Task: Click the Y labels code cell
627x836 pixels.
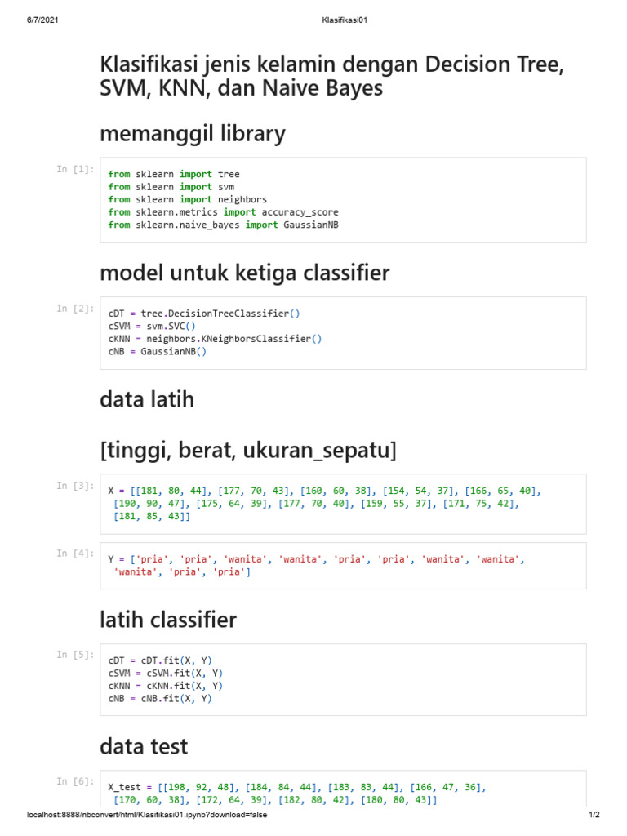Action: point(343,566)
